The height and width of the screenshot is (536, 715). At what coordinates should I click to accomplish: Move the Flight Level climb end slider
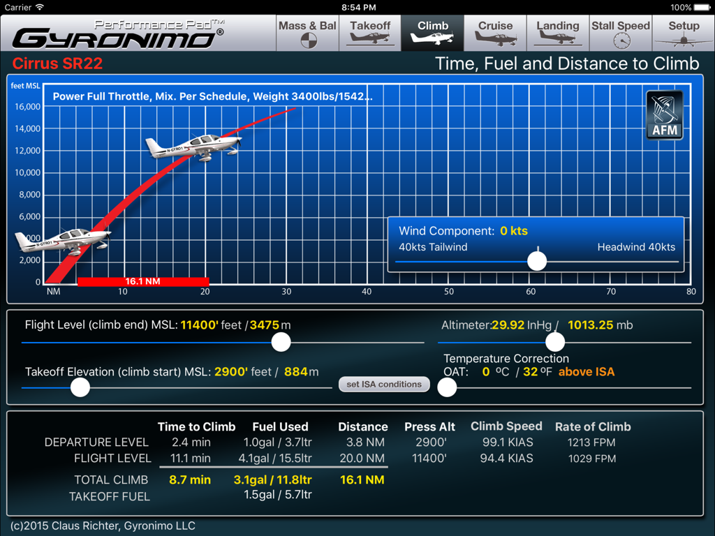coord(281,342)
